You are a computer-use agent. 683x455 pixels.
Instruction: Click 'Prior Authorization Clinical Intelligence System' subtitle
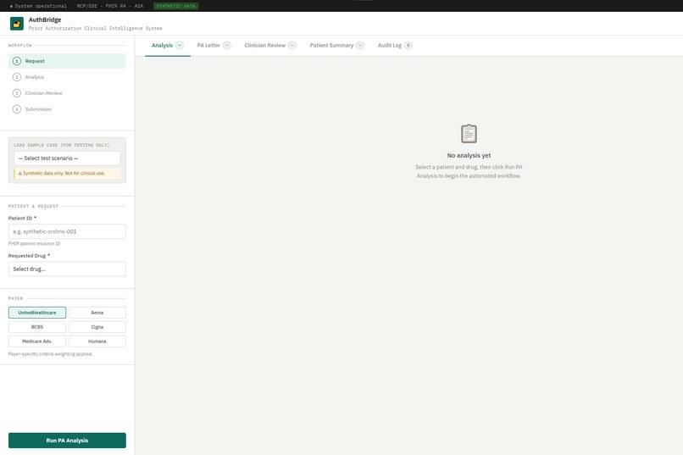[x=96, y=28]
